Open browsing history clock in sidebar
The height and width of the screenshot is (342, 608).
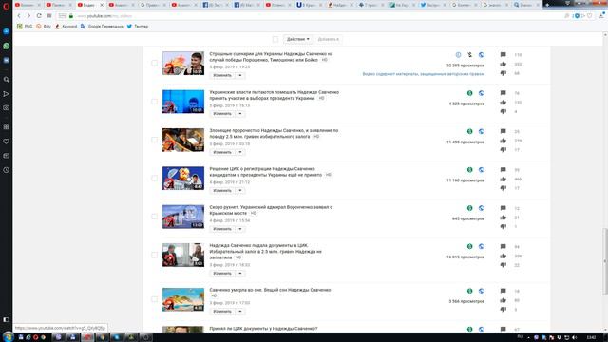(7, 170)
